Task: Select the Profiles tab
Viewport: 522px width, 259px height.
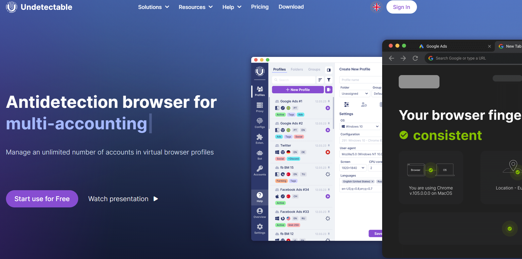Action: [x=279, y=69]
